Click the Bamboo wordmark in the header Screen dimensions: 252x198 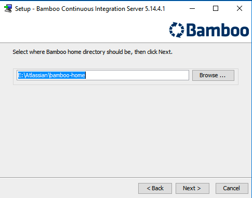pyautogui.click(x=218, y=30)
